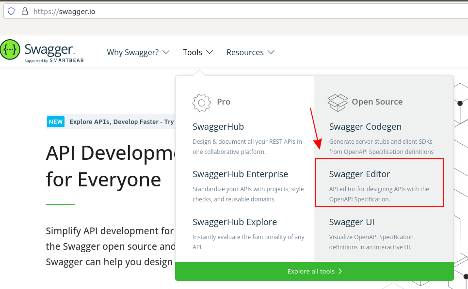The width and height of the screenshot is (468, 289).
Task: Collapse the open Tools dropdown
Action: 197,52
